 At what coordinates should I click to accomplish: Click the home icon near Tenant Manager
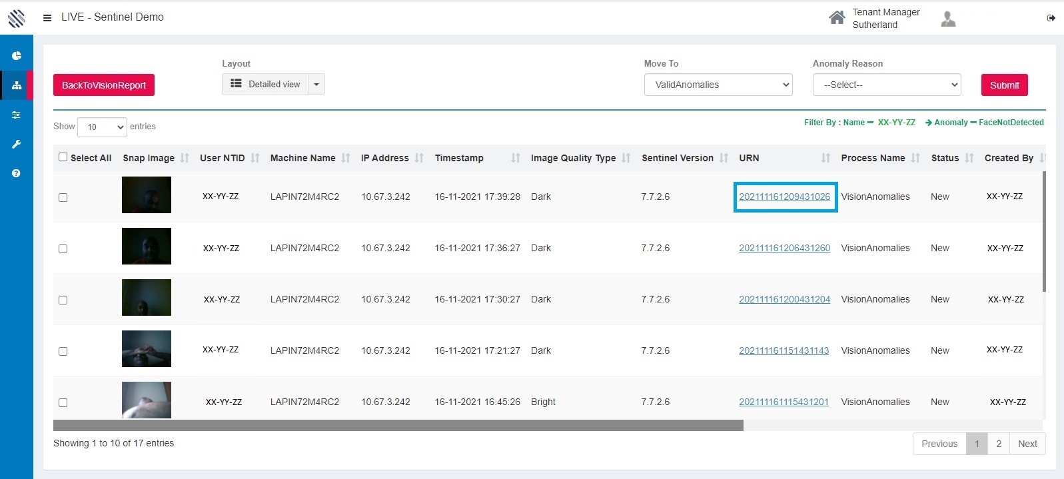coord(836,18)
